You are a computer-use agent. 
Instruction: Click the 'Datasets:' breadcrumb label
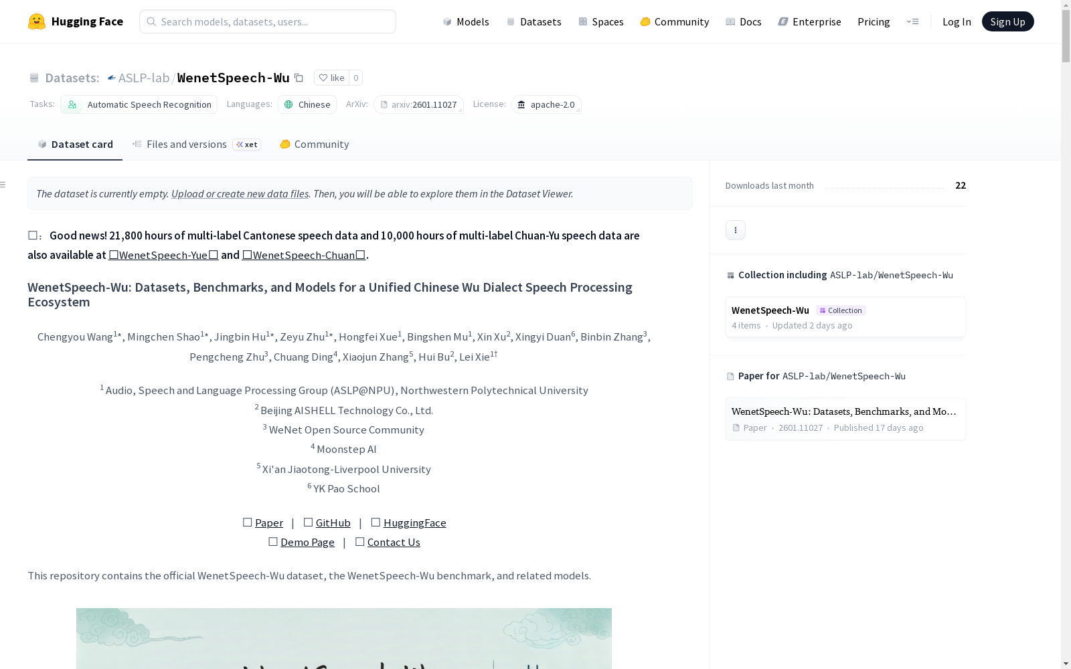point(72,78)
